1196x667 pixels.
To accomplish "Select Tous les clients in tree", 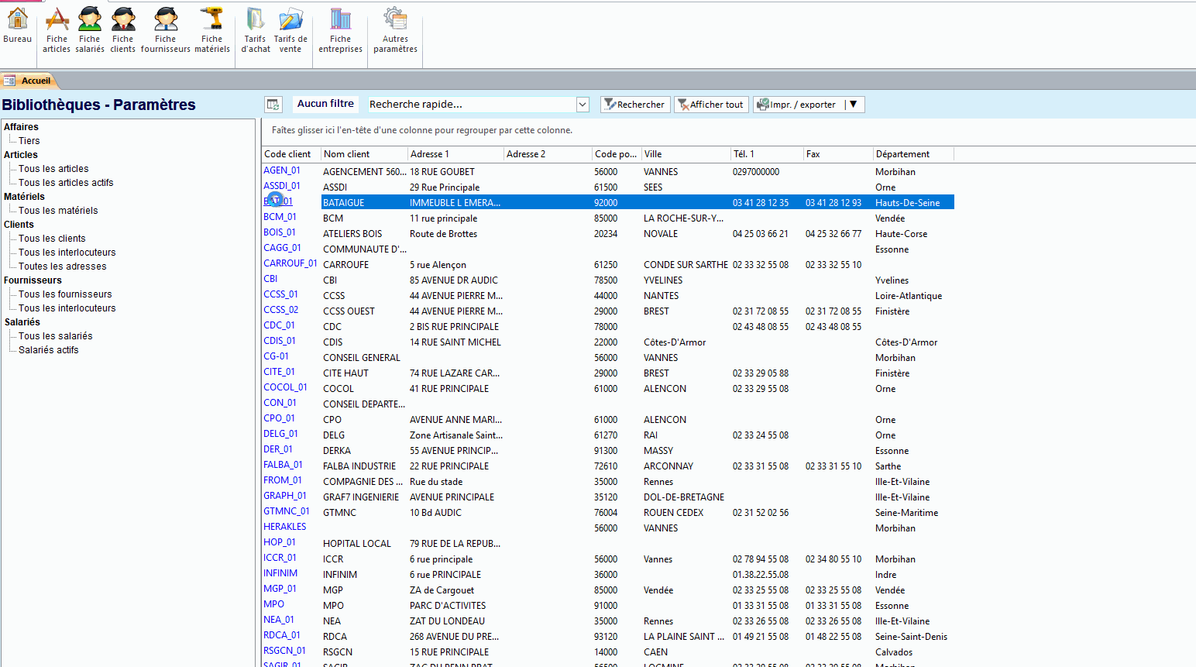I will point(52,239).
